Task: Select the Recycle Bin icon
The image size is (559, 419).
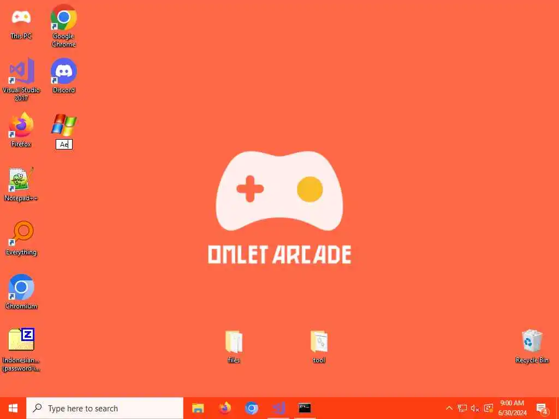Action: coord(532,346)
